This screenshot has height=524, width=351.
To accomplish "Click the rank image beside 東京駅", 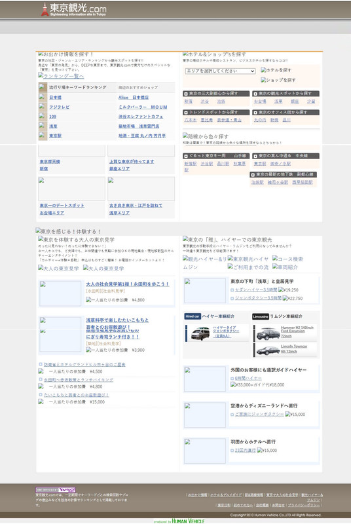I will [42, 136].
